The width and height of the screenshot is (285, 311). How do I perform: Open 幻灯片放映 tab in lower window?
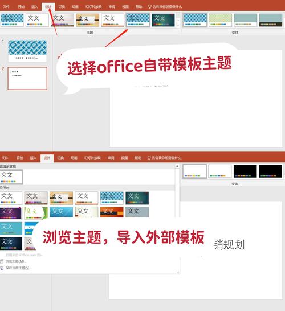(x=92, y=158)
